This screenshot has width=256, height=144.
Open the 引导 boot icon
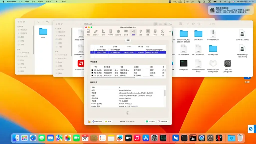[103, 32]
